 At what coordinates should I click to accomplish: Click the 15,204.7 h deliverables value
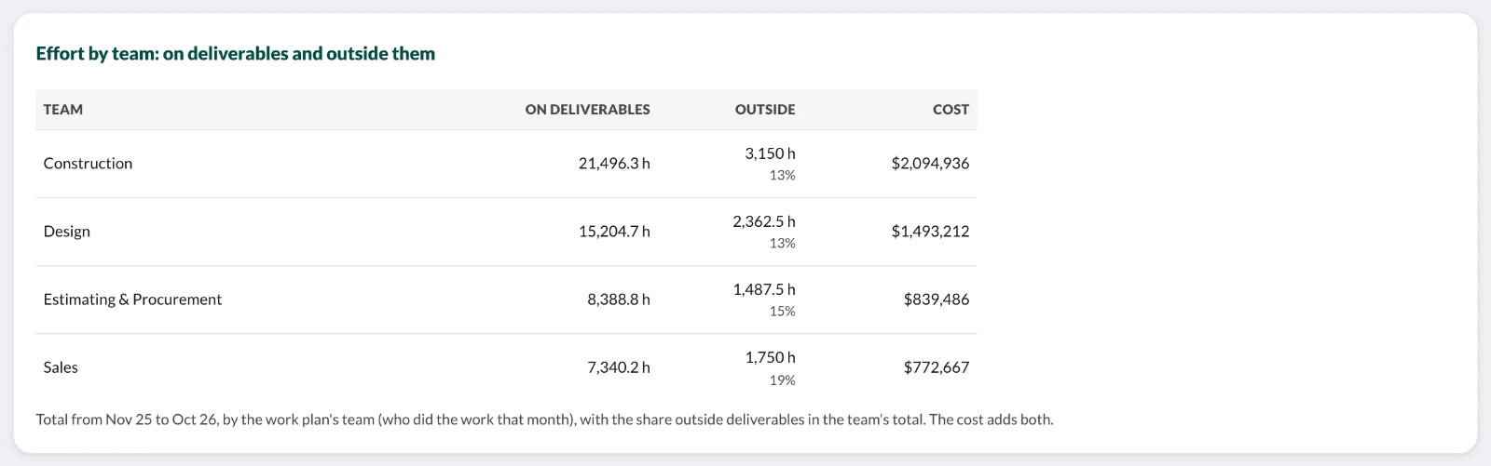pyautogui.click(x=614, y=232)
